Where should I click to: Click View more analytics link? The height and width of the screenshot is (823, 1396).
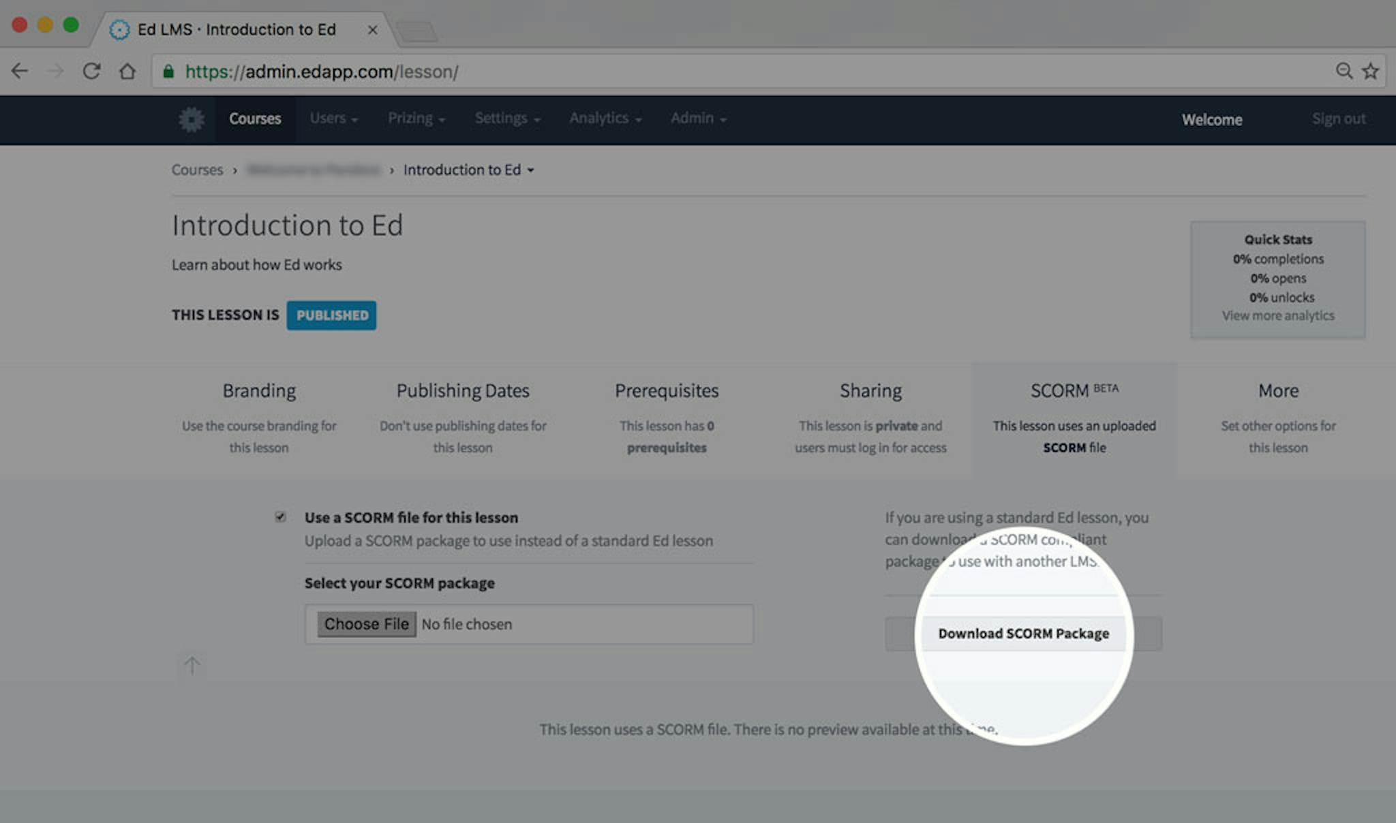(1277, 315)
